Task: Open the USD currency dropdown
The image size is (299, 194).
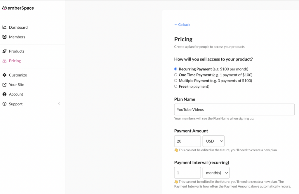Action: coord(213,141)
